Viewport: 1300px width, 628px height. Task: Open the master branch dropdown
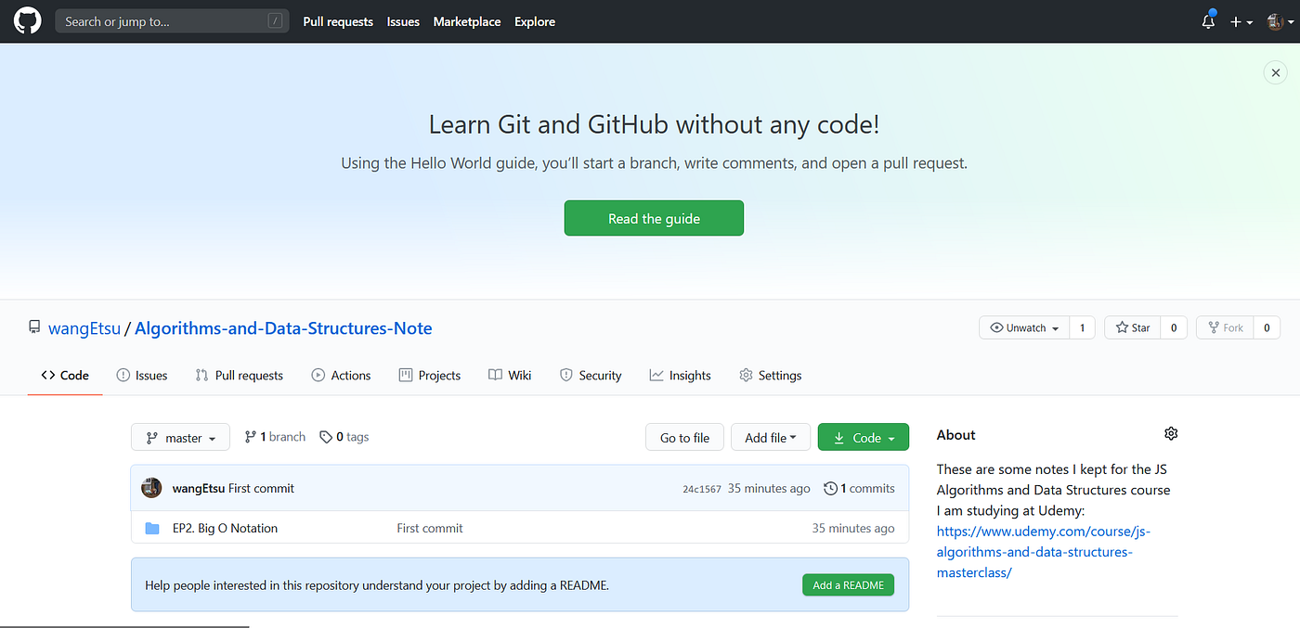tap(180, 437)
